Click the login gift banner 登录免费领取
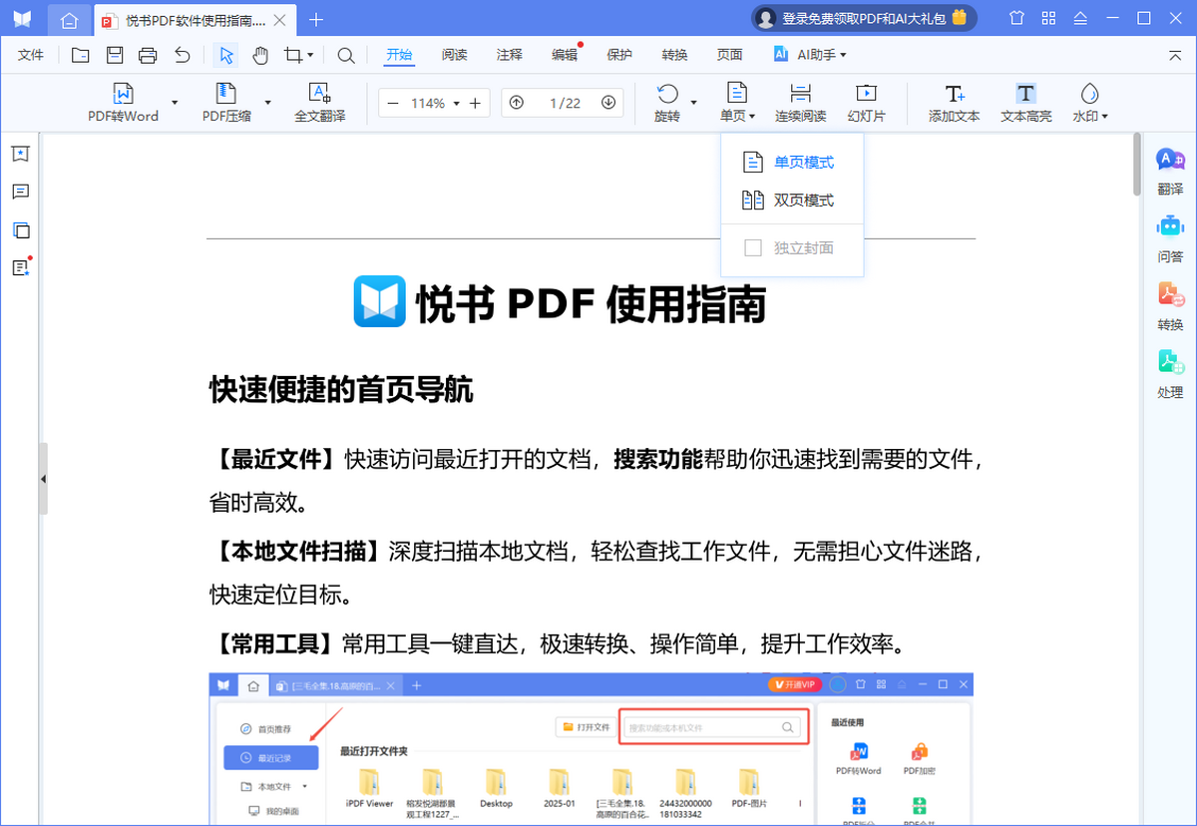 click(x=864, y=18)
